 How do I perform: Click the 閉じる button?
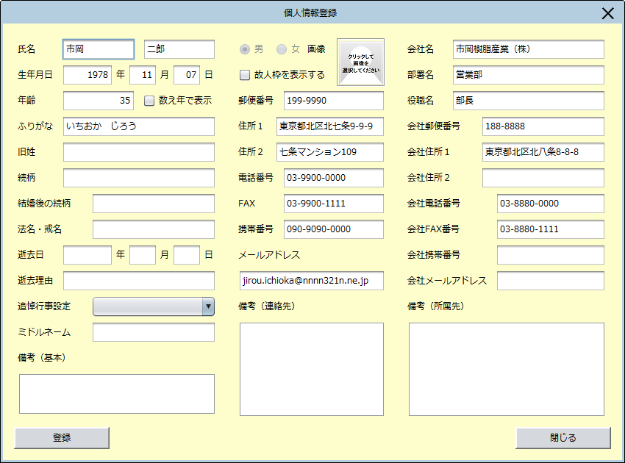(x=563, y=438)
